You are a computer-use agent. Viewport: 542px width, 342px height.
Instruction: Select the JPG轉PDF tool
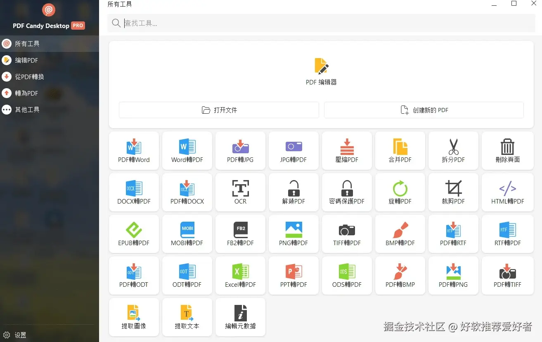(293, 150)
